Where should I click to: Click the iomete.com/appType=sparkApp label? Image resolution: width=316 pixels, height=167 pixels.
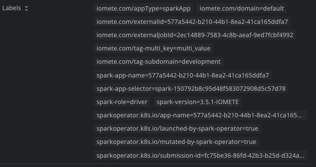pos(143,8)
